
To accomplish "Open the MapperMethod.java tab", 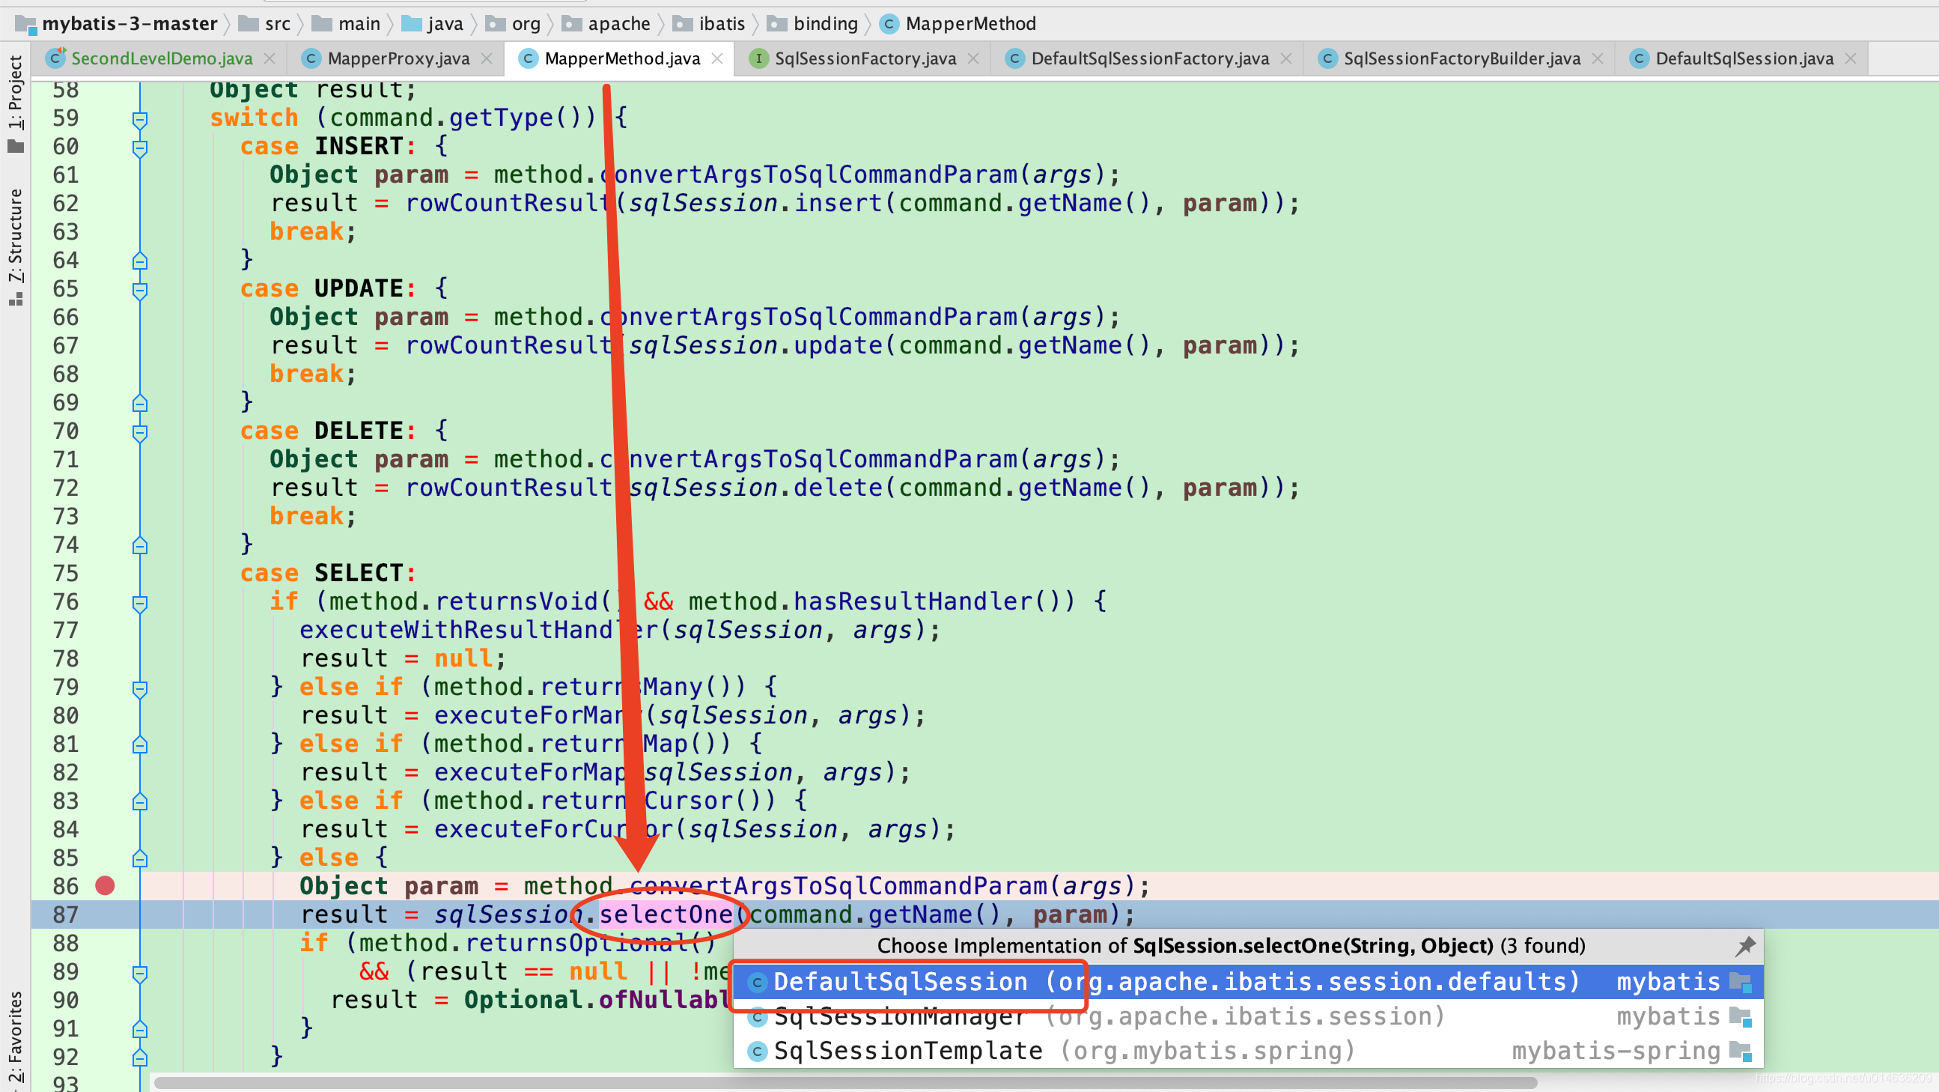I will click(x=621, y=57).
